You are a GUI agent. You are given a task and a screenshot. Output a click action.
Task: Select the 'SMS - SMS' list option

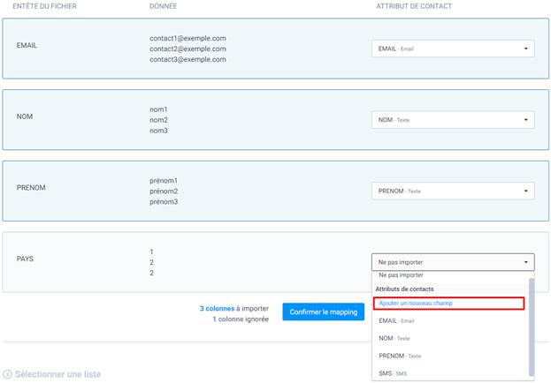tap(393, 373)
